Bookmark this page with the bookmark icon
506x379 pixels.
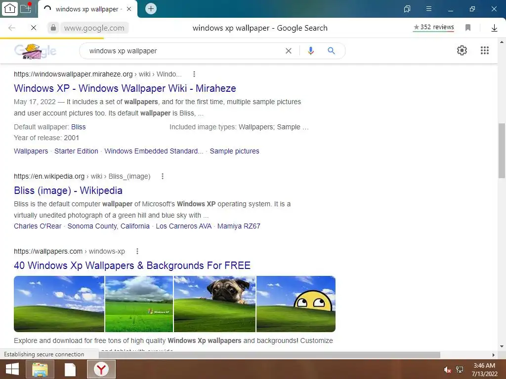coord(468,28)
